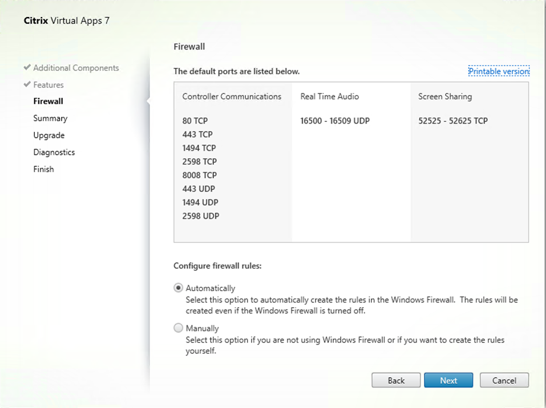This screenshot has width=546, height=408.
Task: Select the Automatically radio button
Action: click(179, 288)
